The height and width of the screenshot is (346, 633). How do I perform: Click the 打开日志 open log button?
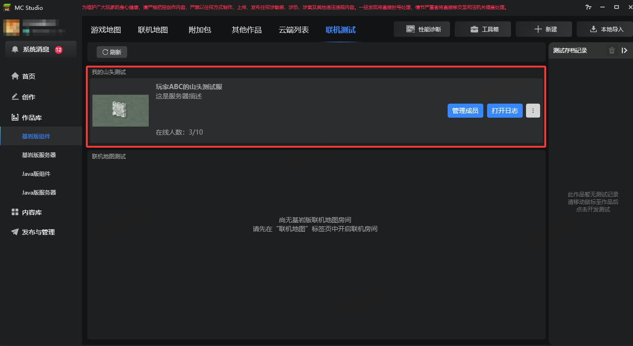(x=504, y=111)
